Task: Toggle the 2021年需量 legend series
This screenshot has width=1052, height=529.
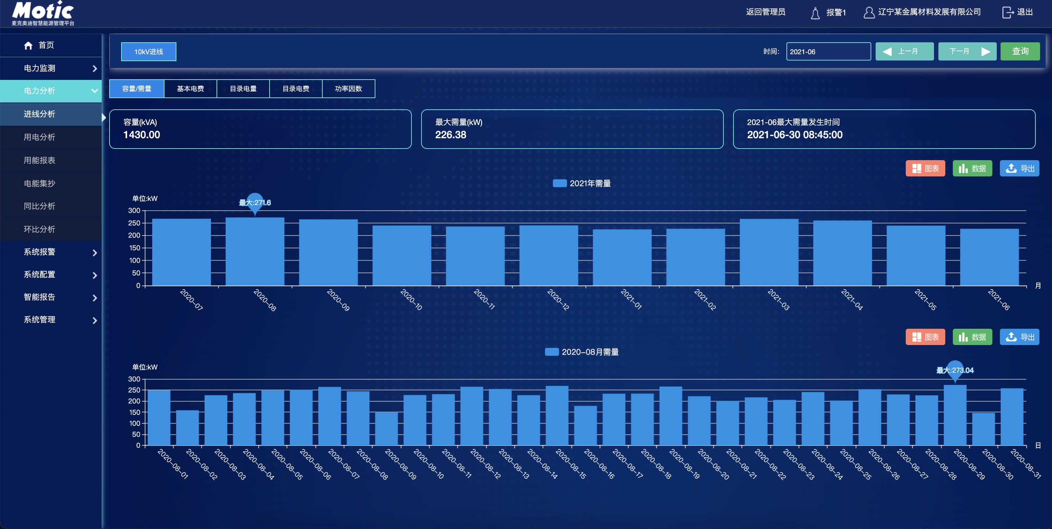Action: pyautogui.click(x=582, y=184)
